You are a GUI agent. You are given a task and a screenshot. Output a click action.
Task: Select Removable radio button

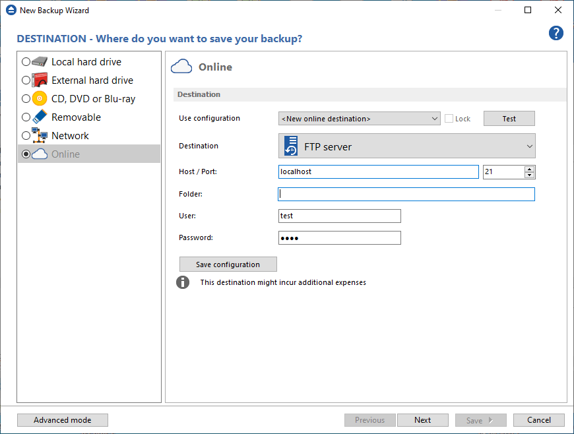[x=26, y=117]
